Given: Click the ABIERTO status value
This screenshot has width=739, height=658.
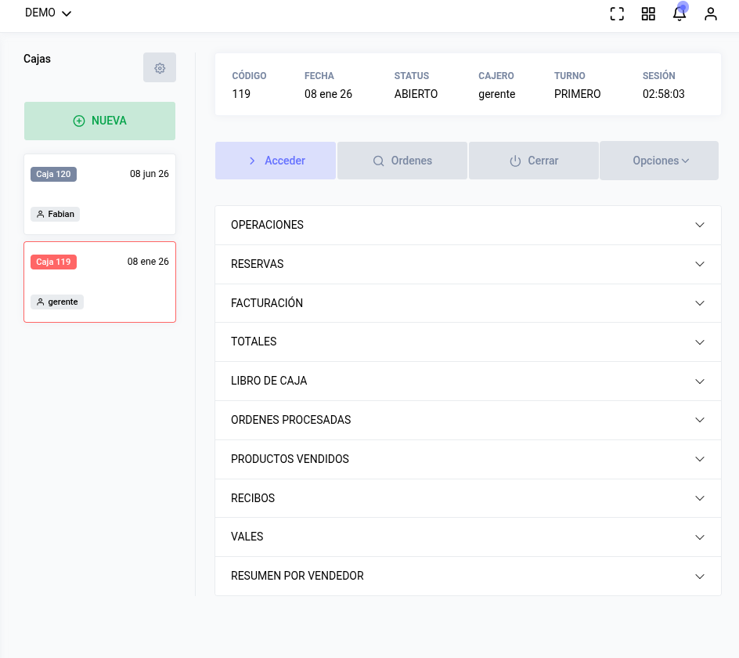Looking at the screenshot, I should (x=416, y=94).
